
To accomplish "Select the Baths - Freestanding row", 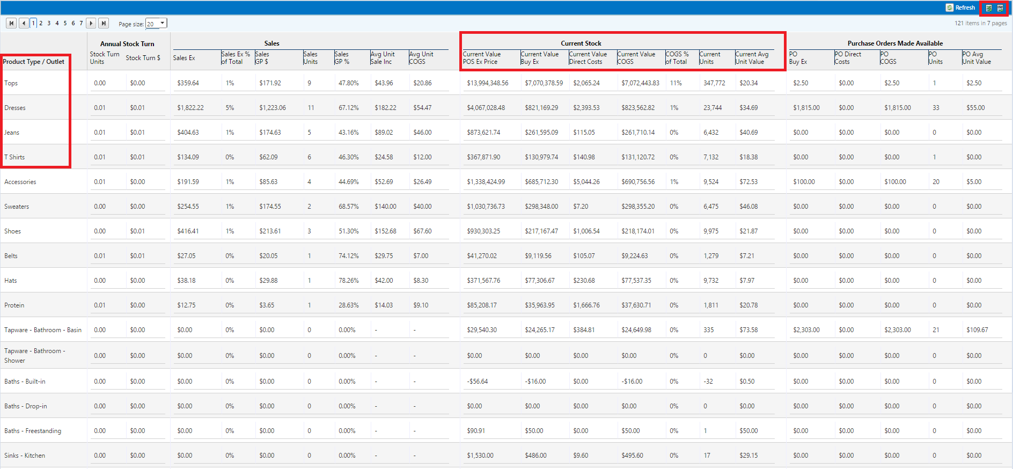I will coord(506,430).
